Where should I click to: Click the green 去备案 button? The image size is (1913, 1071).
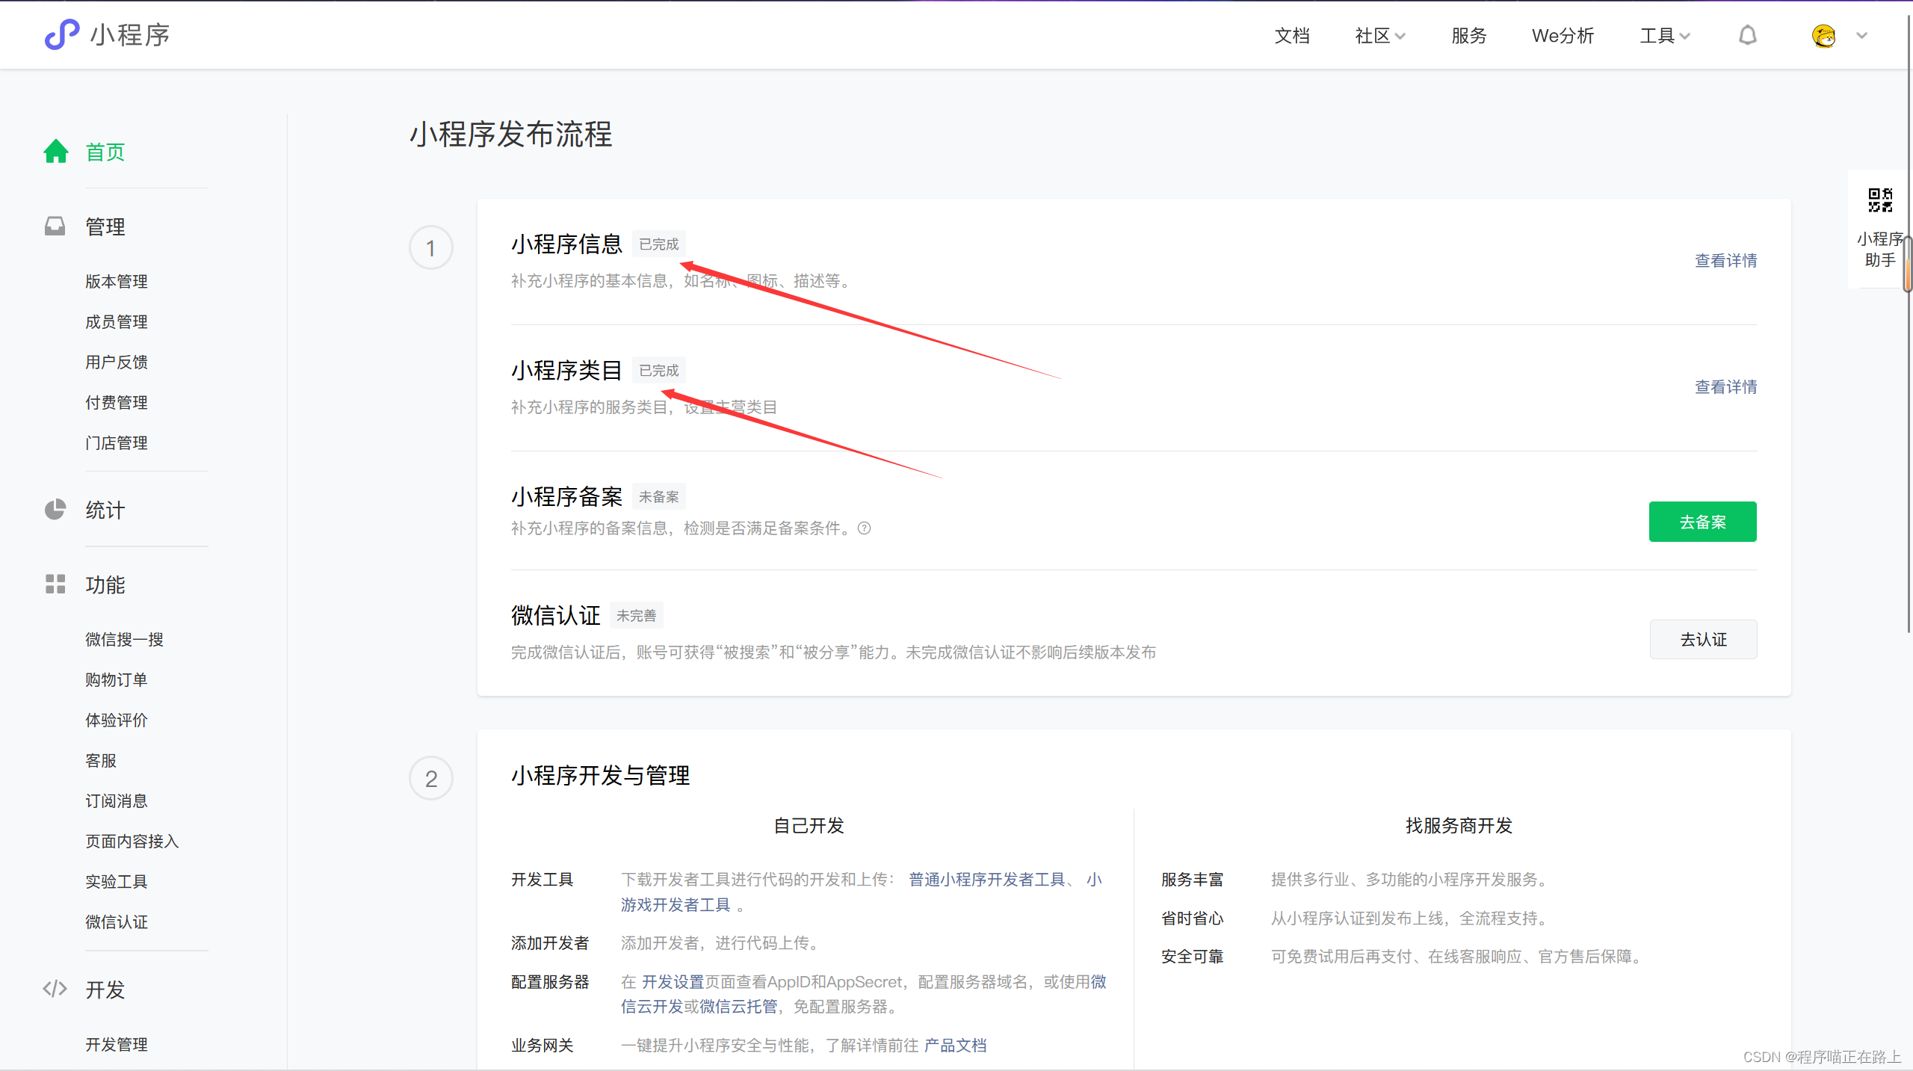(1702, 522)
